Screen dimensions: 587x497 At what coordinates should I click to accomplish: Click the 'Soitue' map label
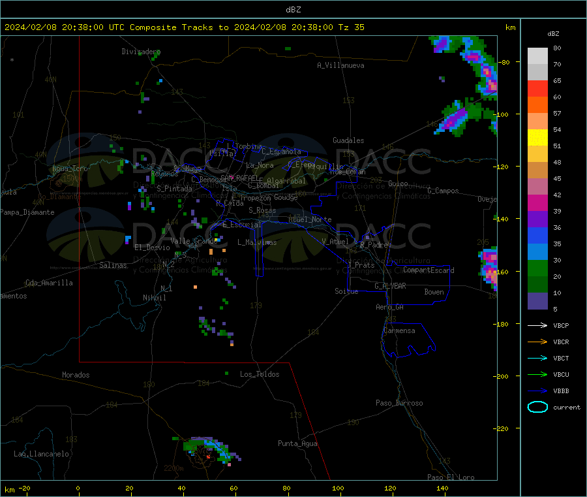[x=346, y=291]
